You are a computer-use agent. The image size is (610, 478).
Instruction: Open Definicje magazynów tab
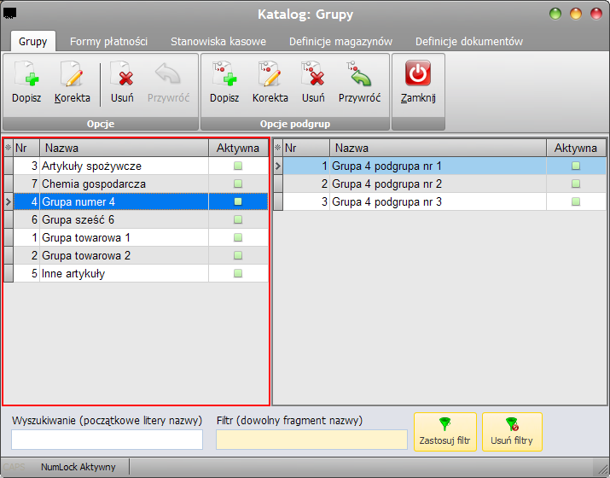pos(340,42)
